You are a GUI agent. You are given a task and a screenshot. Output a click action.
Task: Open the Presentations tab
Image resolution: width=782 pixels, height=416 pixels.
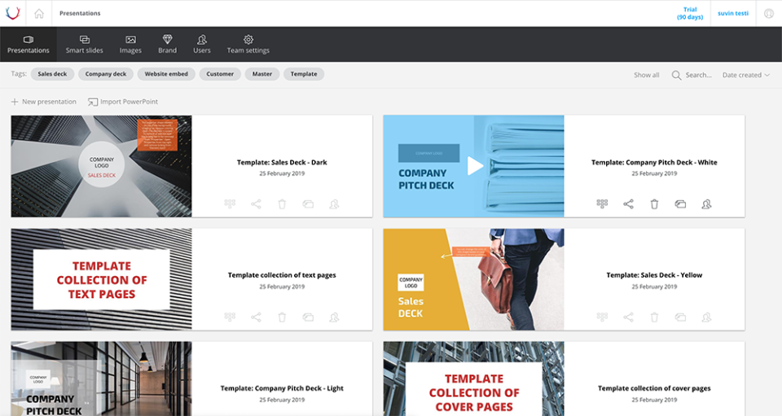coord(29,44)
